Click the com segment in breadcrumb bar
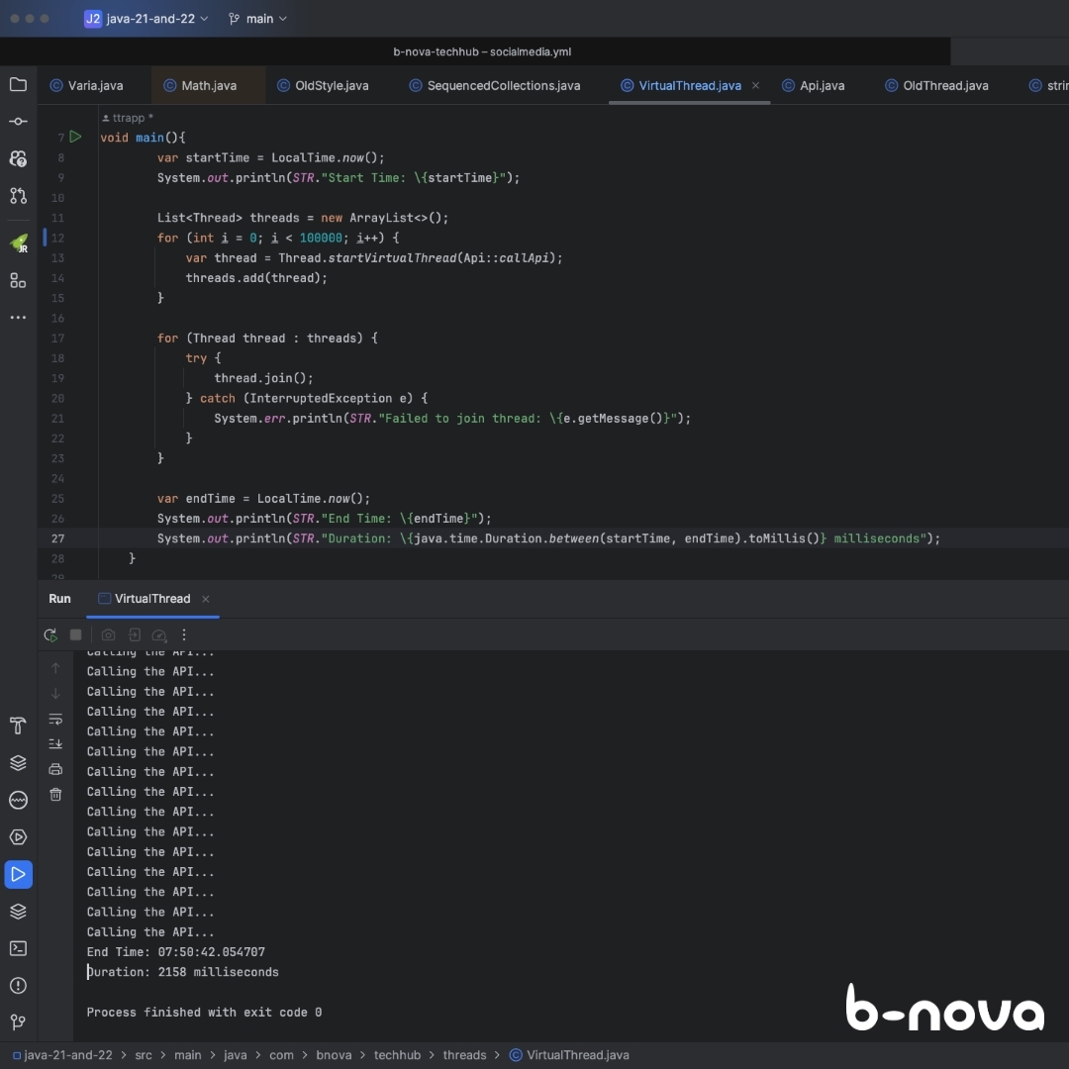 coord(281,1055)
